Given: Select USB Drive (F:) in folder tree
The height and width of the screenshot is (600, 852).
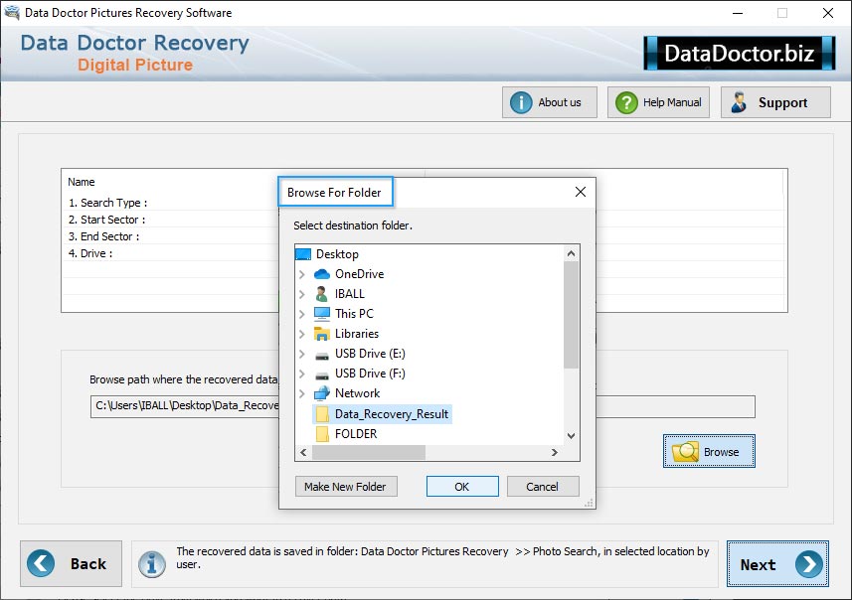Looking at the screenshot, I should click(x=369, y=374).
